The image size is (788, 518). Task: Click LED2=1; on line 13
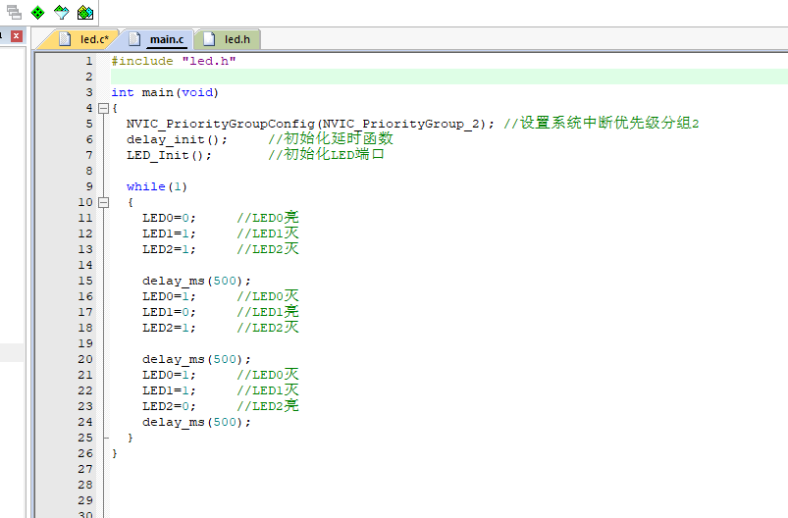coord(169,249)
